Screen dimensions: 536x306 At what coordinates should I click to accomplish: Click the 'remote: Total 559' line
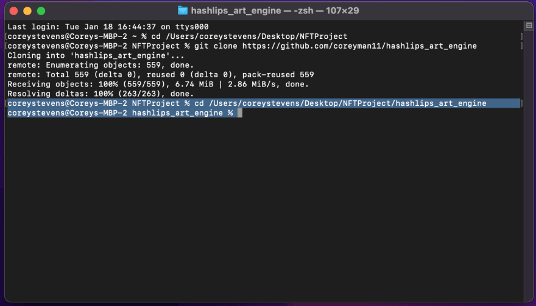tap(161, 74)
